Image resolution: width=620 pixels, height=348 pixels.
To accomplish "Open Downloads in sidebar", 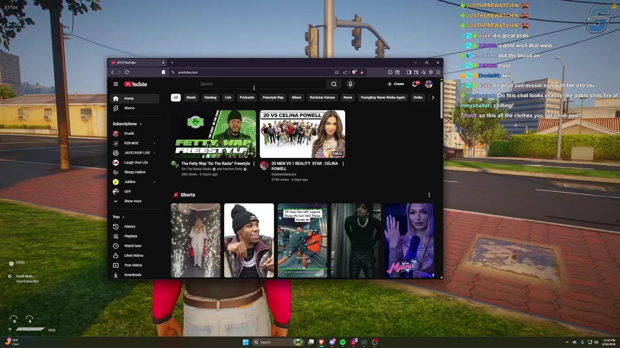I will [x=135, y=275].
